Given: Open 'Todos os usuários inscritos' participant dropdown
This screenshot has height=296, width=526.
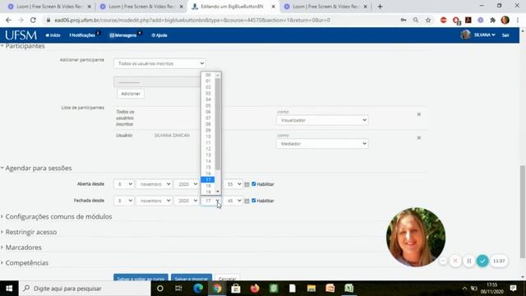Looking at the screenshot, I should (159, 63).
